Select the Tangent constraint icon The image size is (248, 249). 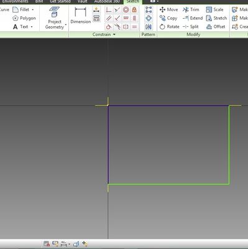click(109, 27)
